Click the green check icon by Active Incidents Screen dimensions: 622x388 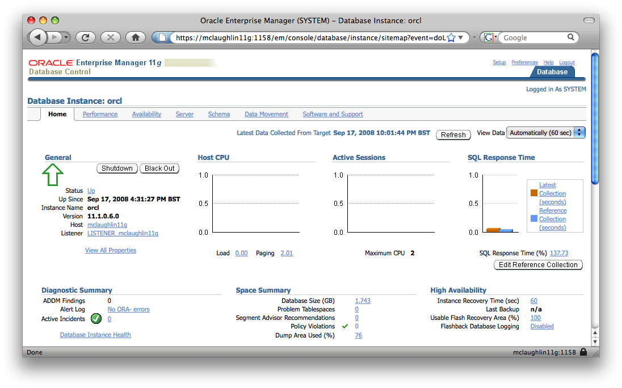(96, 318)
